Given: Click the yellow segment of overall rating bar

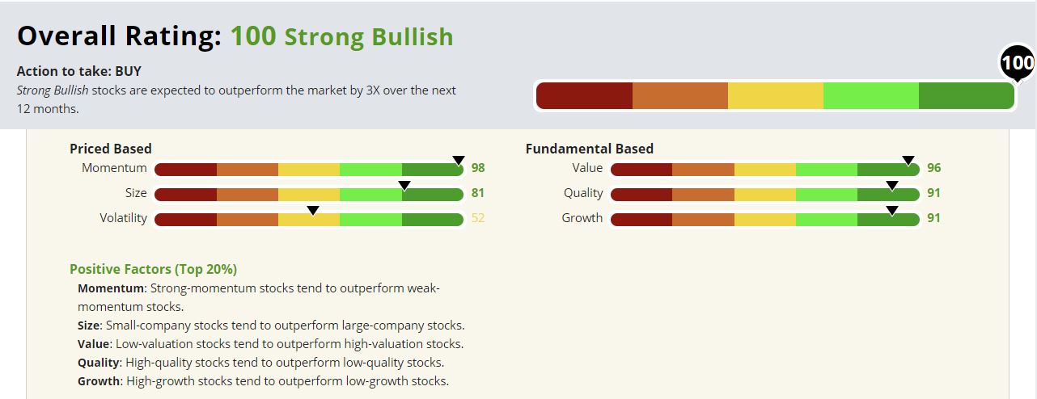Looking at the screenshot, I should tap(775, 95).
